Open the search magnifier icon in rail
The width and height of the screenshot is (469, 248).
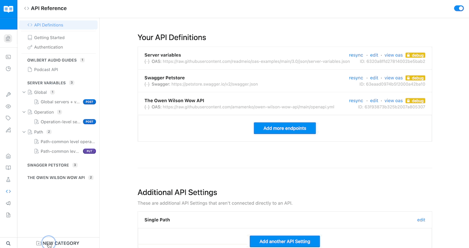click(x=8, y=243)
